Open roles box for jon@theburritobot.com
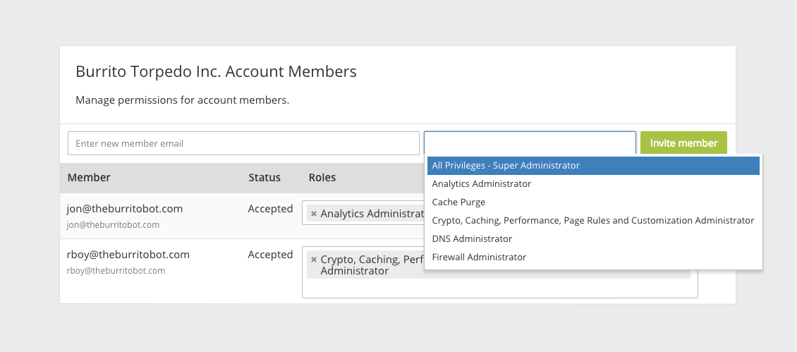 point(363,214)
